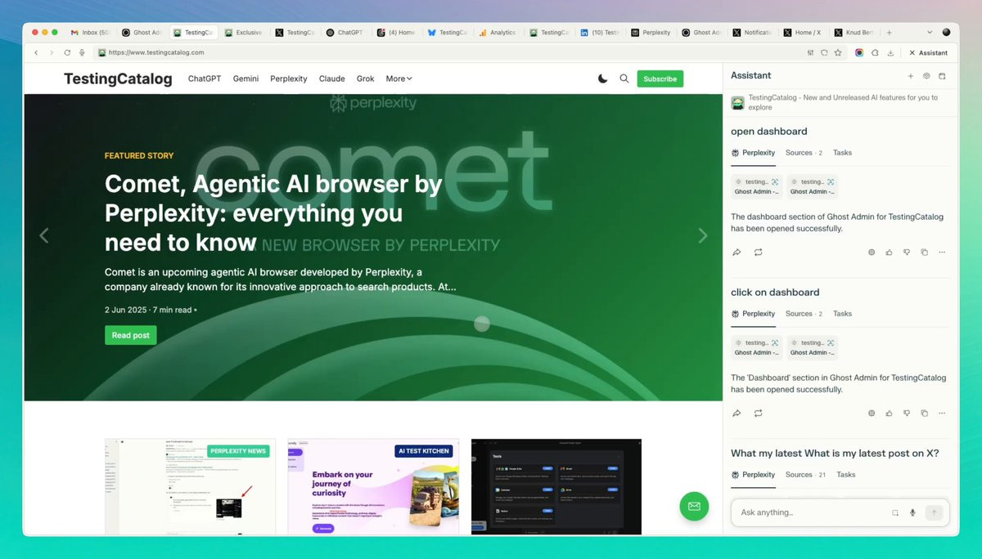
Task: Open first Ghost Admin source card under 'open dashboard'
Action: coord(756,186)
